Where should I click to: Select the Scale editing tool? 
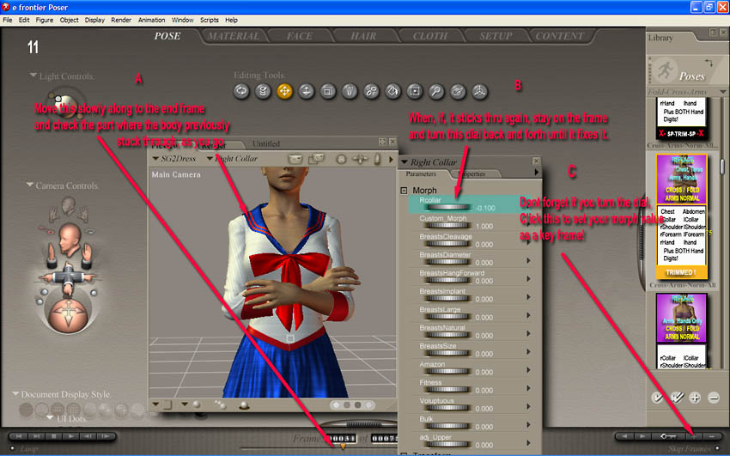(x=328, y=91)
